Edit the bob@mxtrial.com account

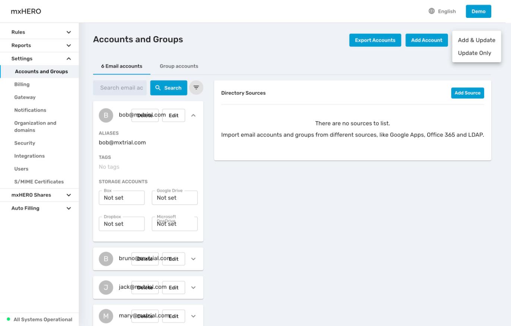174,115
